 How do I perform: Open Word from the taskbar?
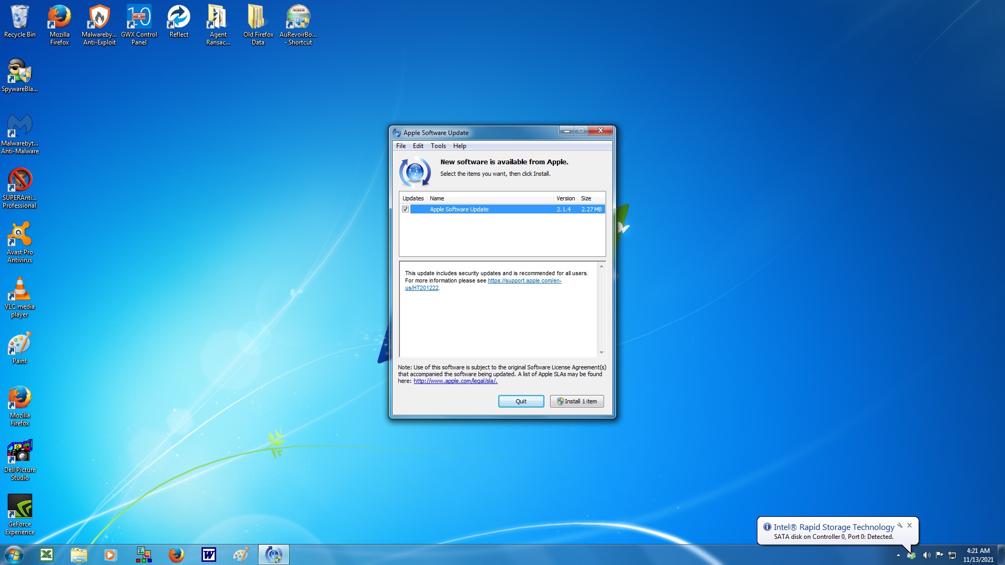pyautogui.click(x=209, y=555)
